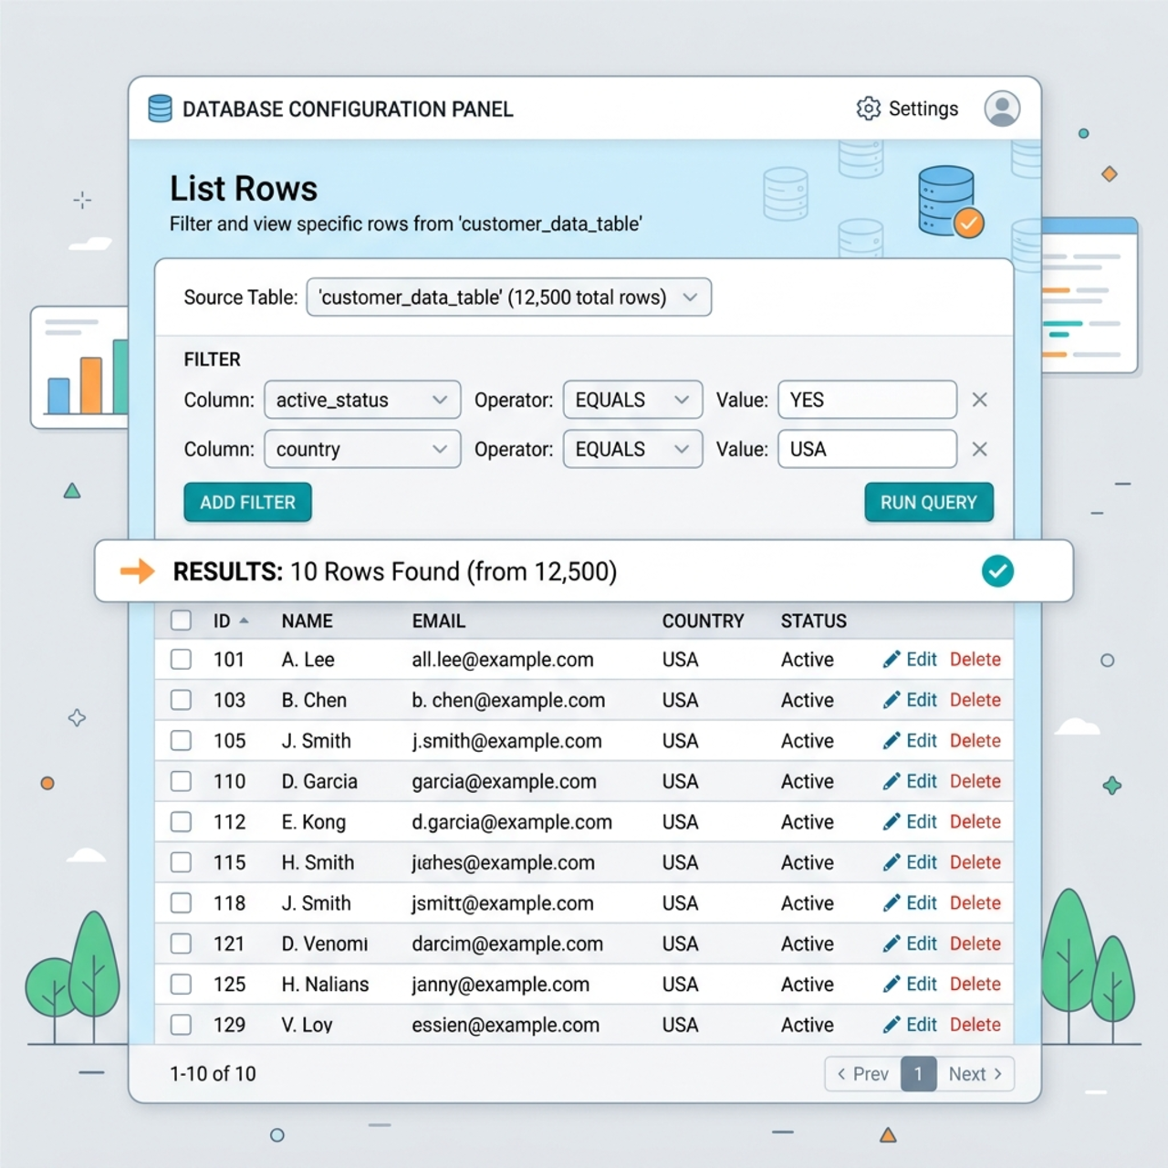1168x1168 pixels.
Task: Click Delete link for row 118
Action: 975,903
